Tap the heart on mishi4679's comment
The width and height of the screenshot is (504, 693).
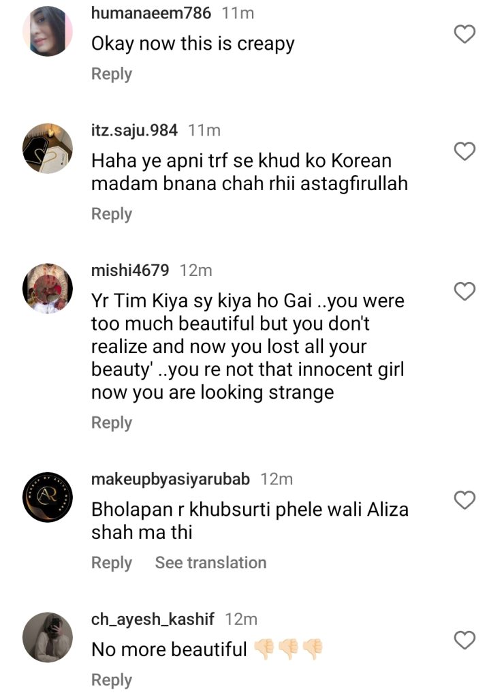[x=464, y=292]
